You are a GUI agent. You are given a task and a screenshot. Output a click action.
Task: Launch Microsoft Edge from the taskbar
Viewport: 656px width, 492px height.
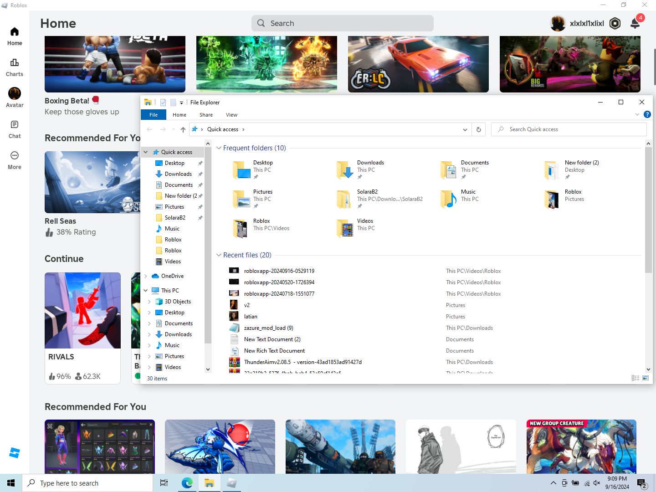coord(187,483)
